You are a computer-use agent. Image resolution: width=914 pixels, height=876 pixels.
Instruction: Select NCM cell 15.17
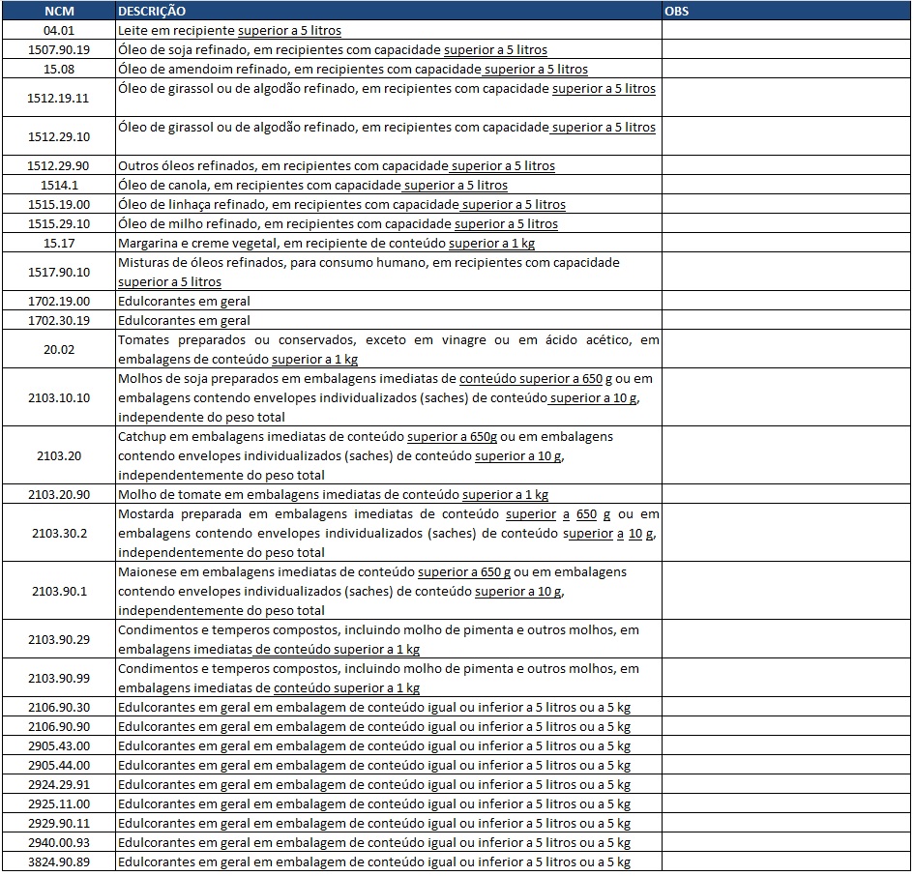pos(59,243)
